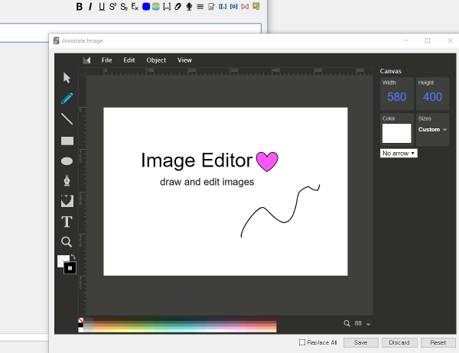Viewport: 459px width, 353px height.
Task: Toggle the Replace All checkbox
Action: pyautogui.click(x=302, y=342)
